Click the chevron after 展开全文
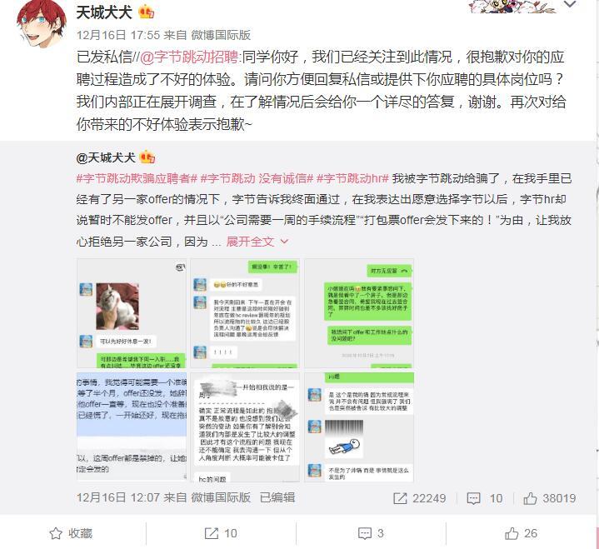Screen dimensions: 599x549 (x=284, y=242)
